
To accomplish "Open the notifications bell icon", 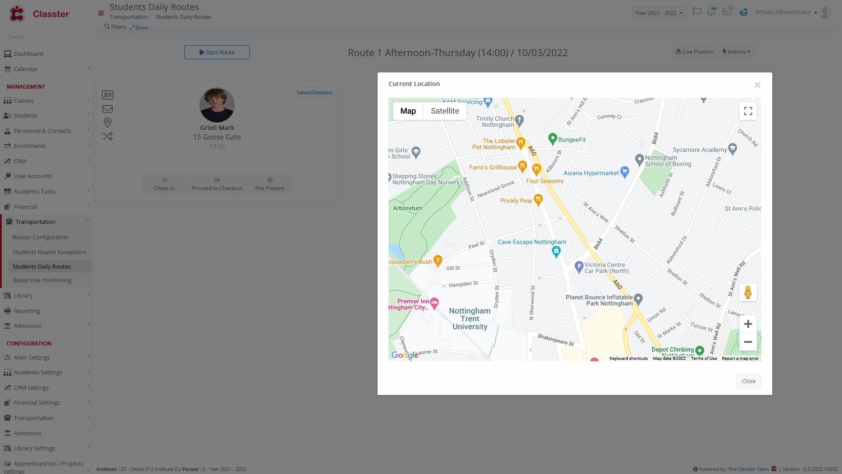I will point(711,12).
